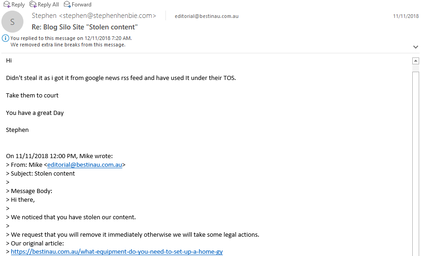Click the Forward envelope icon
The width and height of the screenshot is (421, 256).
pyautogui.click(x=67, y=4)
